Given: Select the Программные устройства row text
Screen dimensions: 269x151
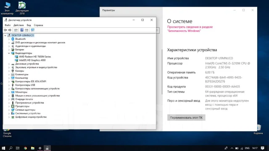Looking at the screenshot, I should pyautogui.click(x=29, y=103).
